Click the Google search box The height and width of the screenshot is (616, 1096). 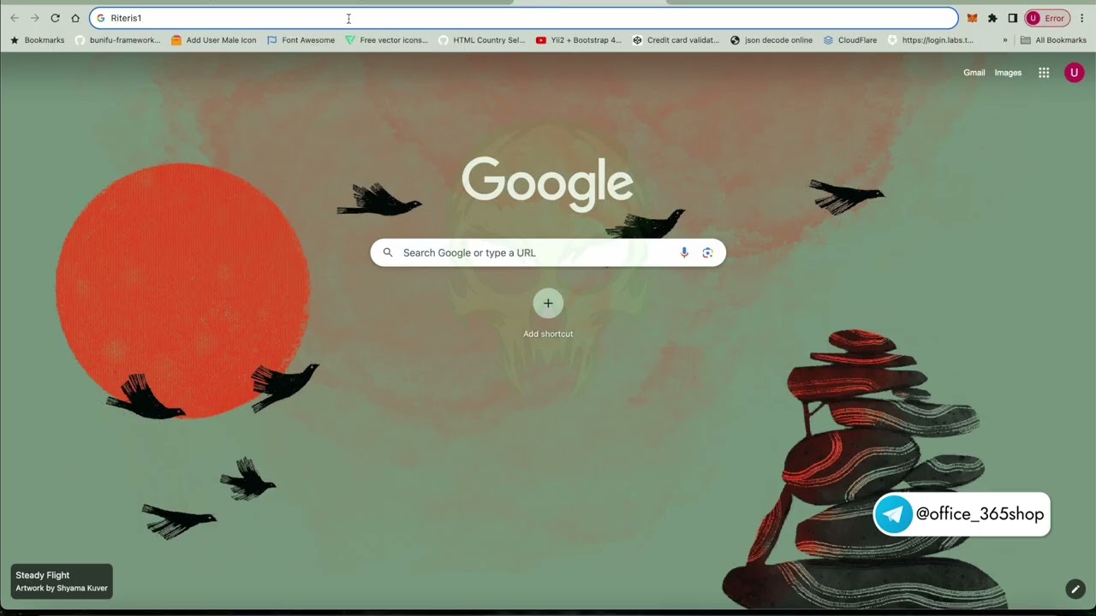(548, 252)
